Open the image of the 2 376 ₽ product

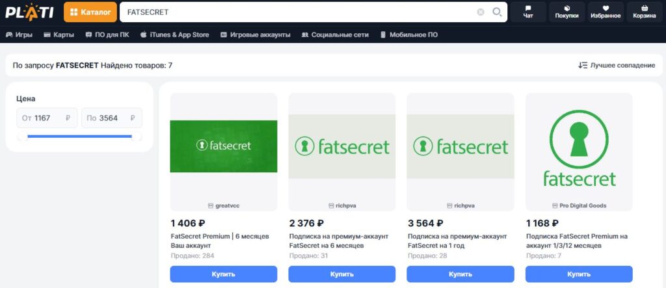pyautogui.click(x=342, y=146)
